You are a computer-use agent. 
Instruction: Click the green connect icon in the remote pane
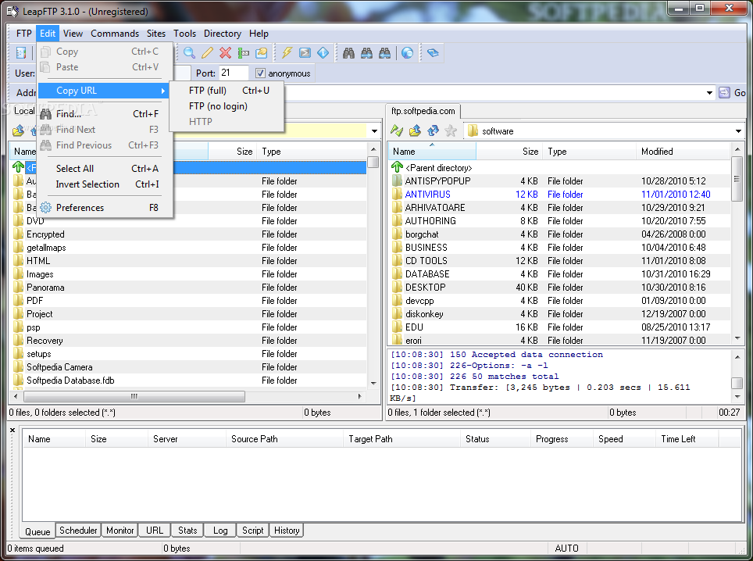397,130
